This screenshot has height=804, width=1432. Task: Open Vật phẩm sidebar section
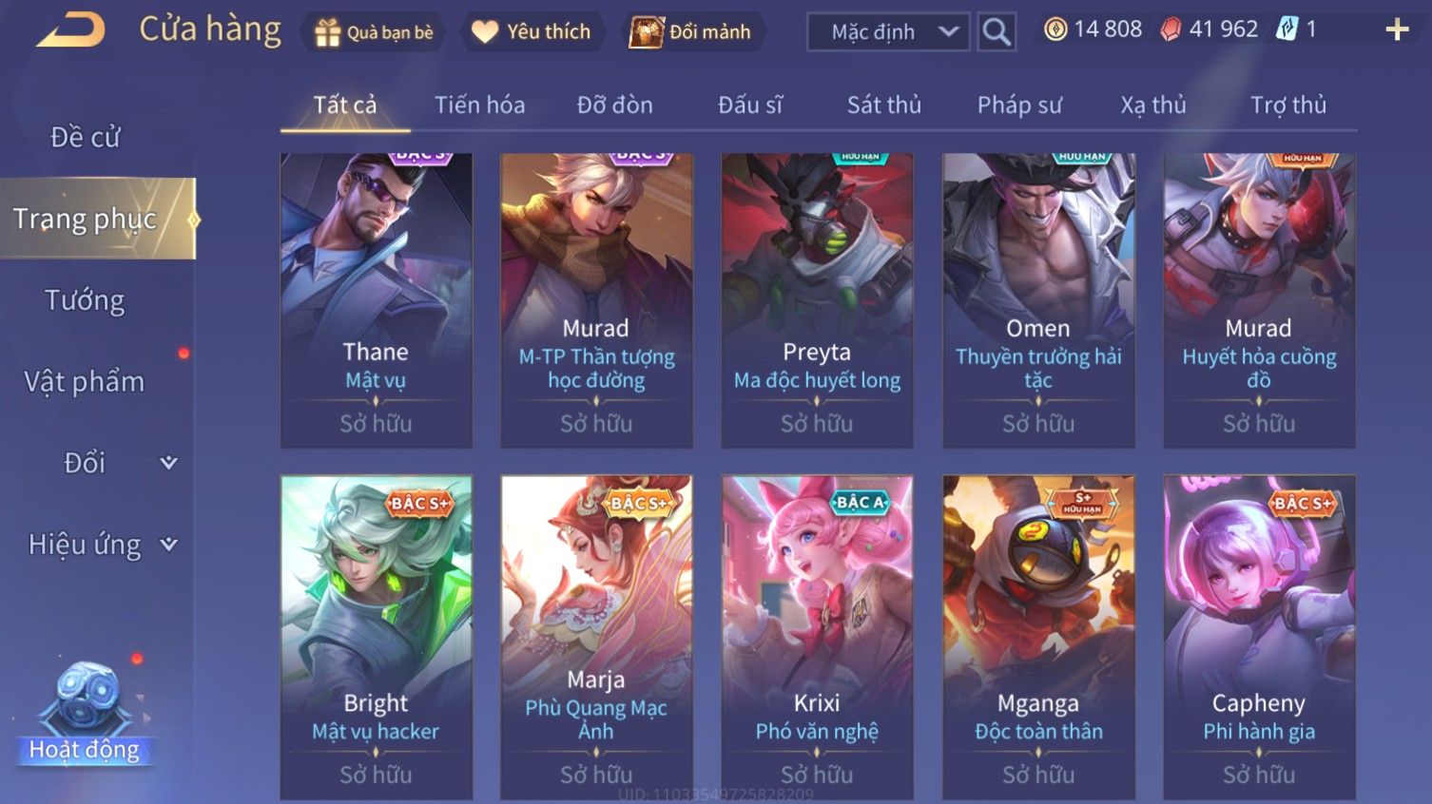tap(85, 382)
